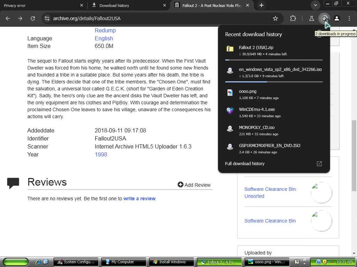Close the Download history tab
Image resolution: width=357 pixels, height=267 pixels.
coord(165,5)
